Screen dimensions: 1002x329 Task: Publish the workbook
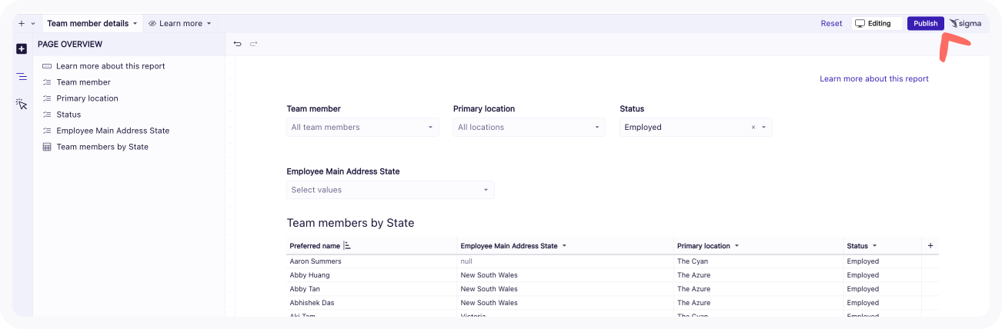point(926,24)
